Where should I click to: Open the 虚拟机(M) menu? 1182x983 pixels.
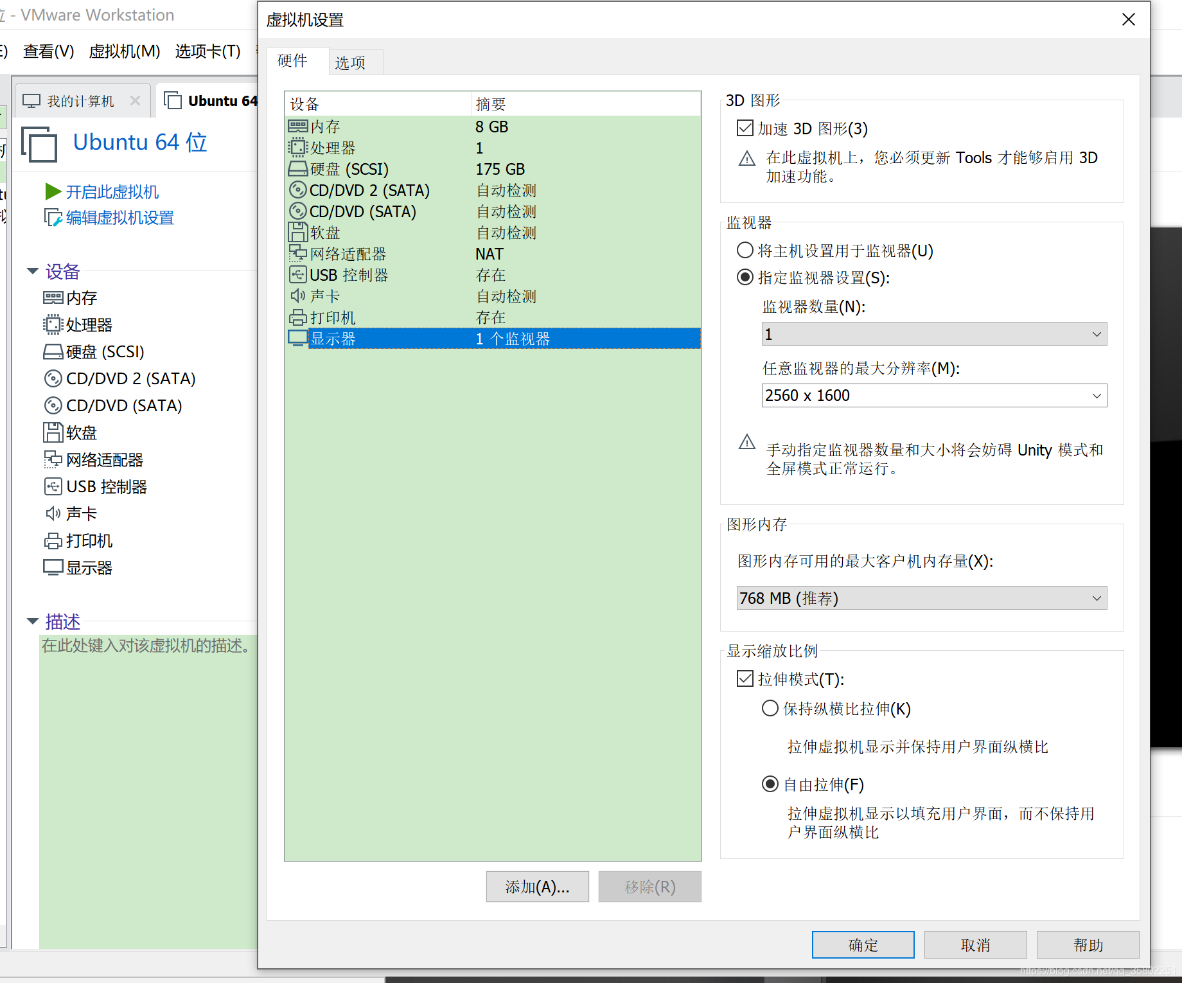125,51
